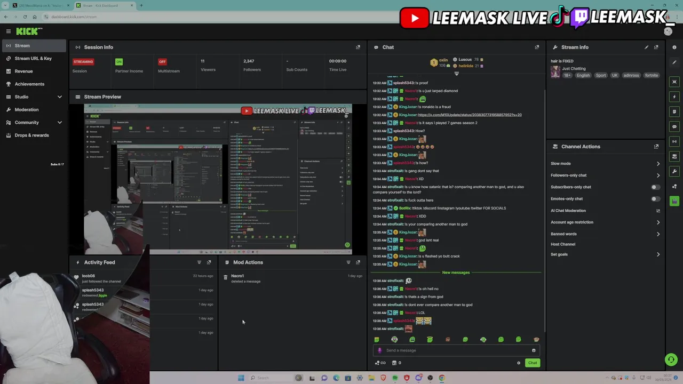Click the fortnite tag in Stream info
Screen dimensions: 683x384
652,76
